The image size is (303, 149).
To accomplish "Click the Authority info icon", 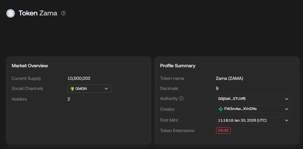I will [181, 98].
